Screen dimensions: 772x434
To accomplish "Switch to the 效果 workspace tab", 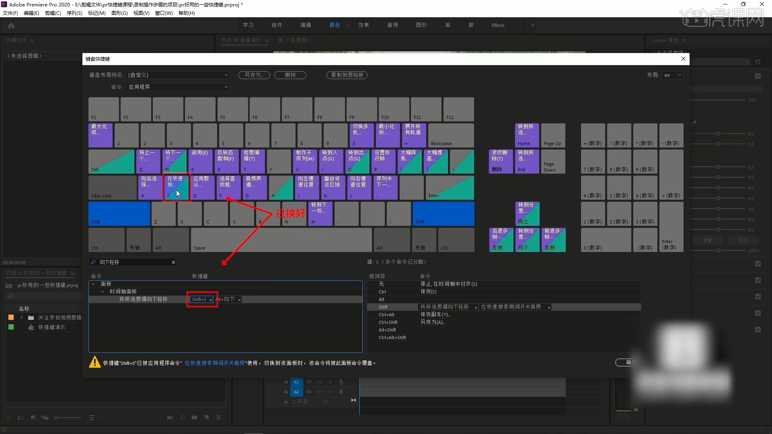I will [363, 25].
